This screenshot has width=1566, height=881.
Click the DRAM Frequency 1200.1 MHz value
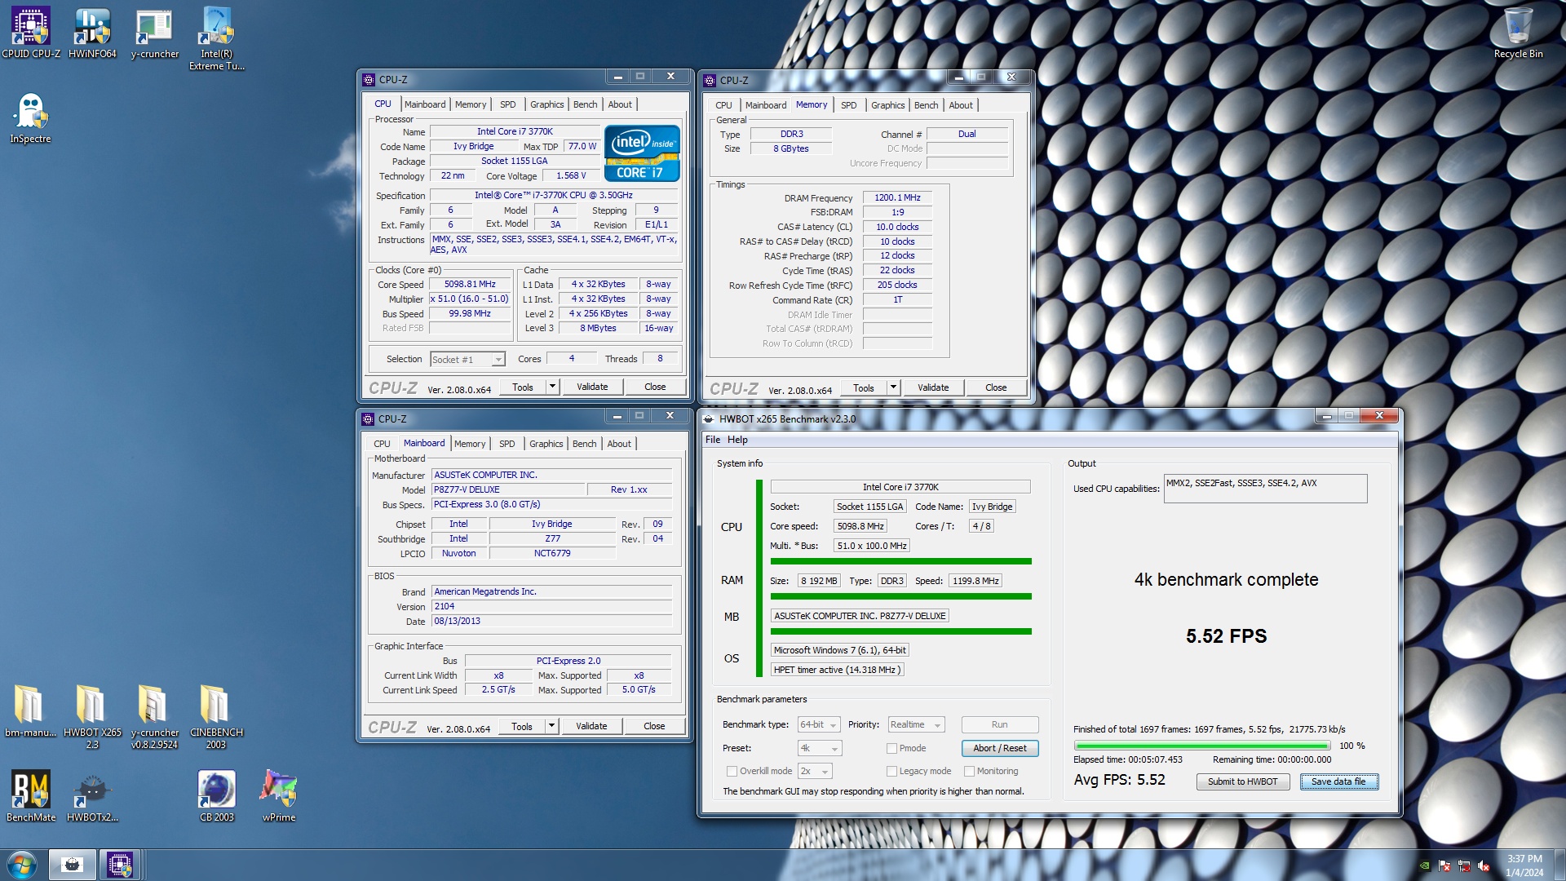pyautogui.click(x=897, y=197)
